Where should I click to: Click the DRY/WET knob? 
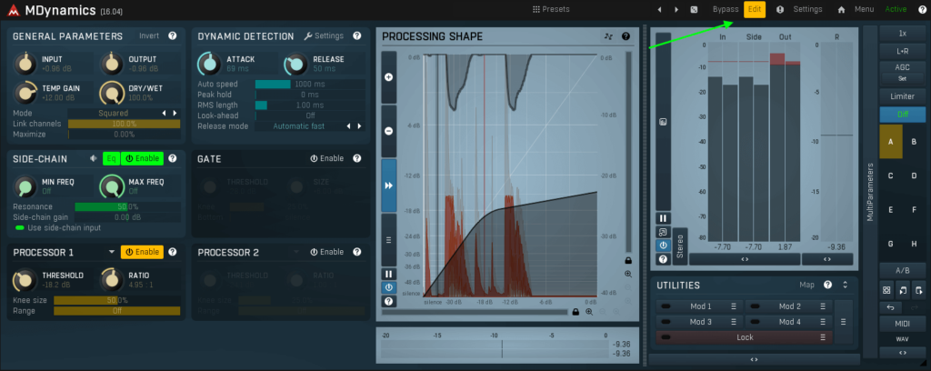point(111,92)
